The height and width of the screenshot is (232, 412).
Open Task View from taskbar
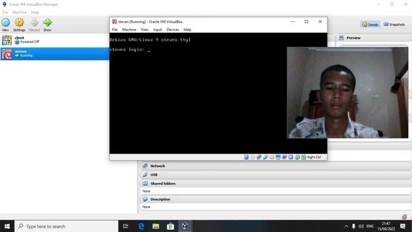[x=126, y=226]
